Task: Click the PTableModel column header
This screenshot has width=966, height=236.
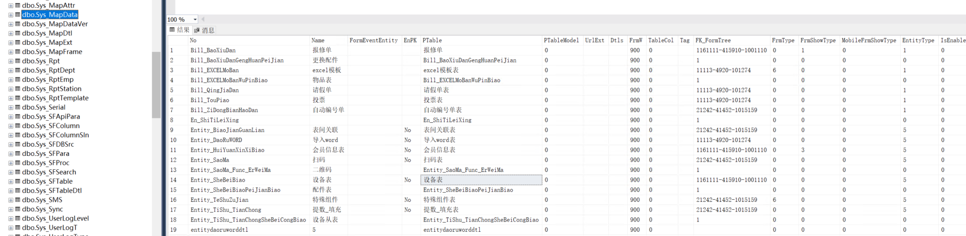Action: coord(562,40)
